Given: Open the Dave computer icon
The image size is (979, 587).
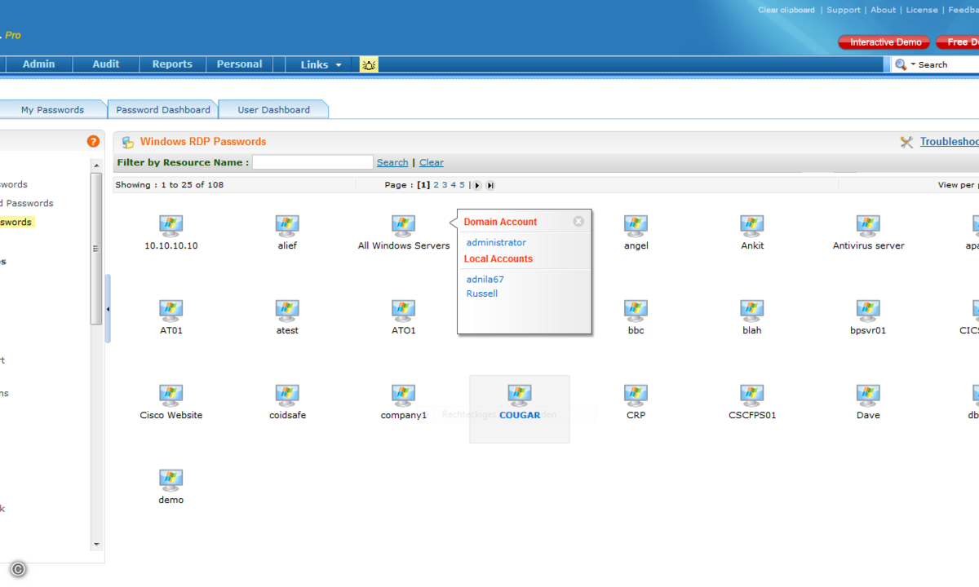Looking at the screenshot, I should tap(868, 395).
